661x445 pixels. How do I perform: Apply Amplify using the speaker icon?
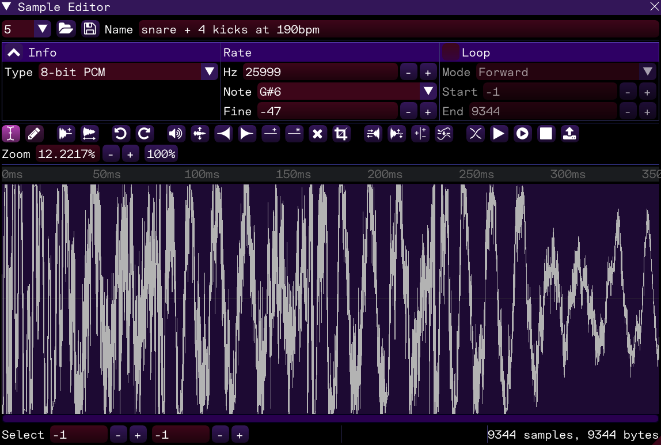[176, 134]
